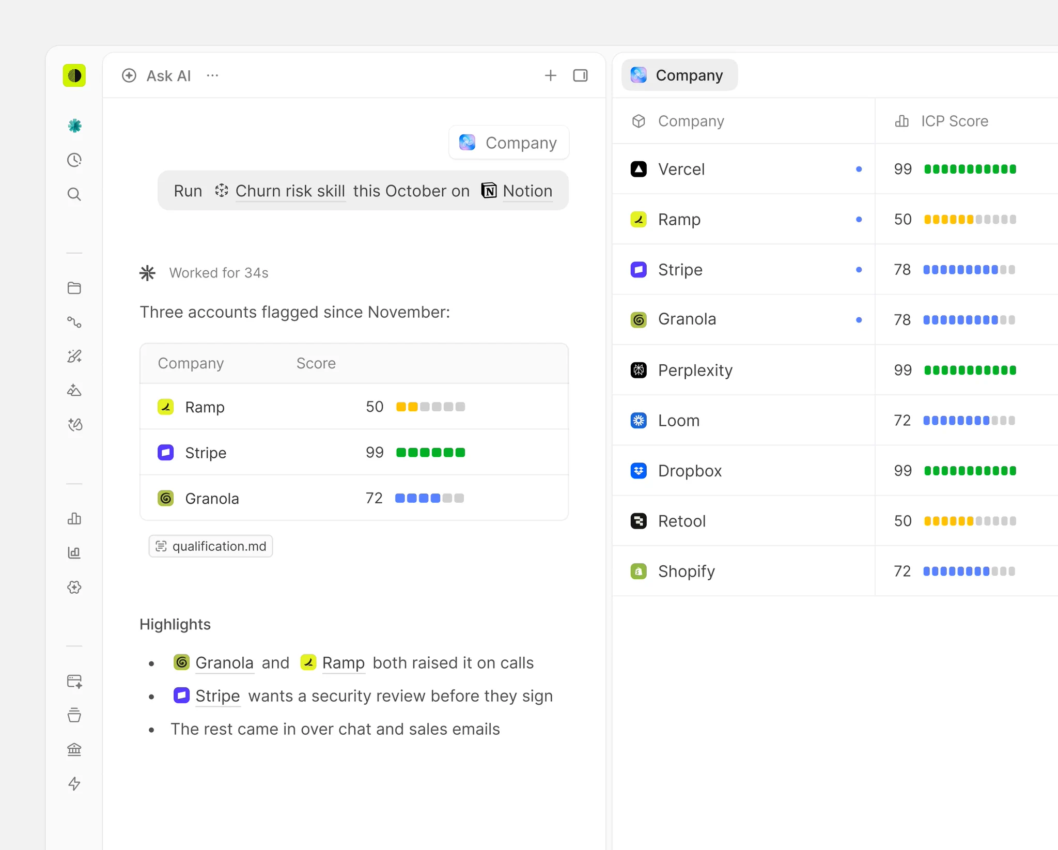Click Ramp row in flagged accounts table
1058x850 pixels.
click(354, 407)
